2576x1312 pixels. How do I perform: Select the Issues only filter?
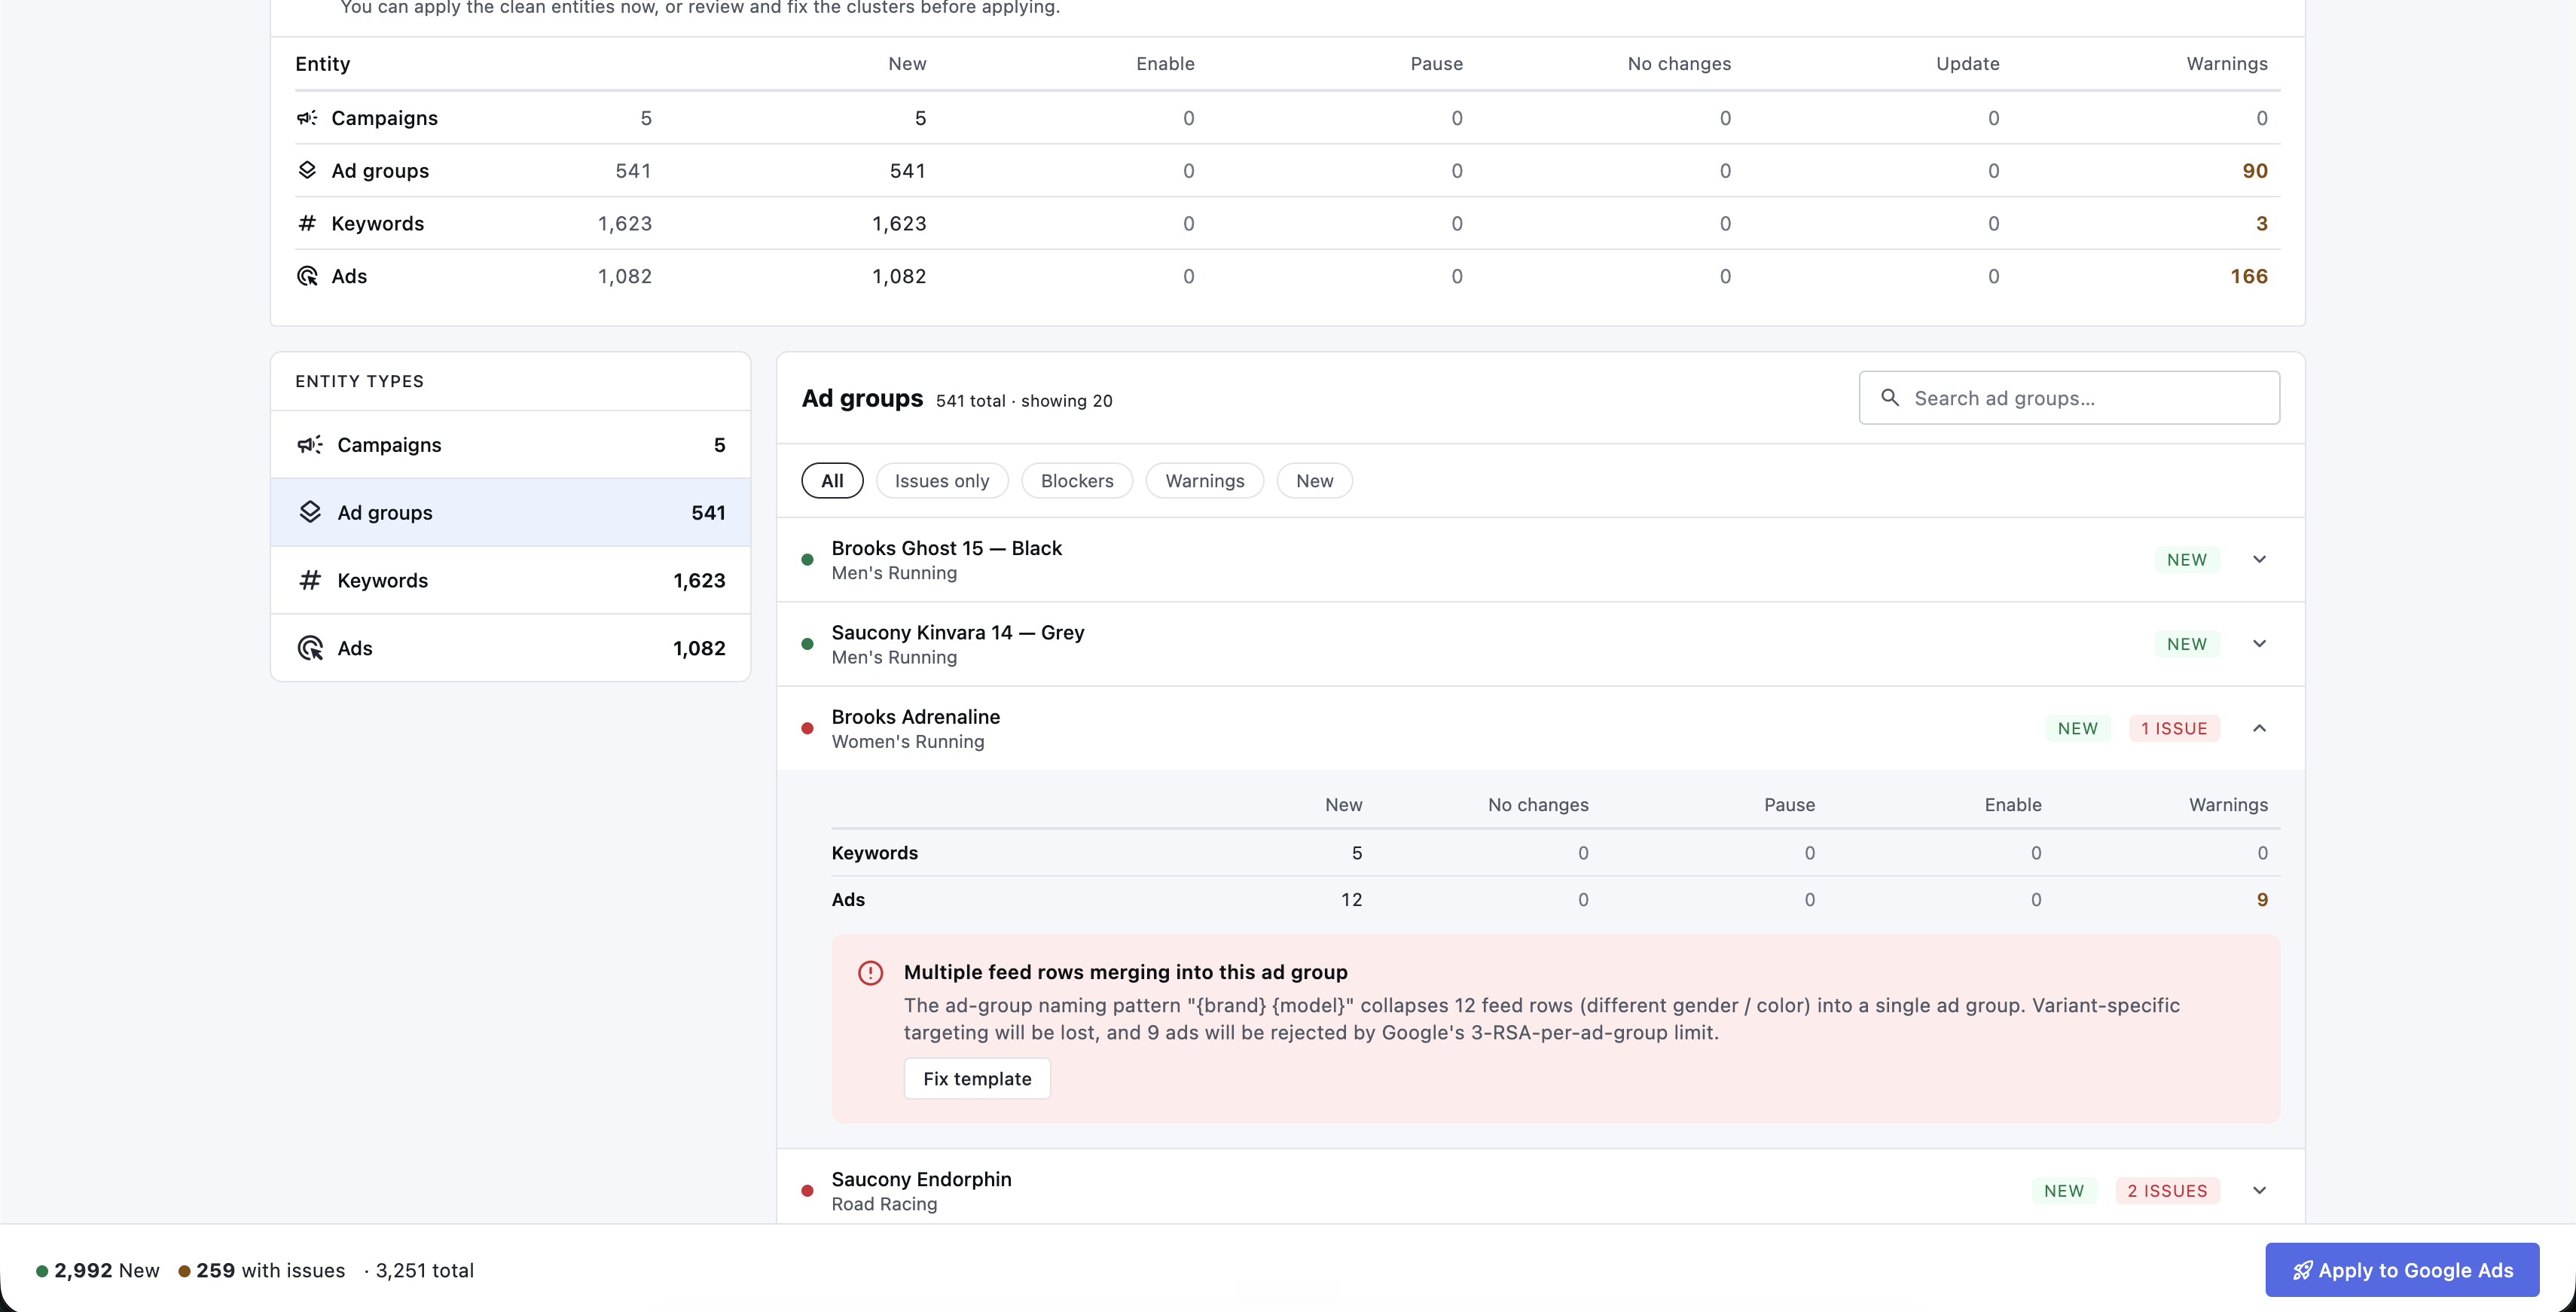[x=942, y=481]
